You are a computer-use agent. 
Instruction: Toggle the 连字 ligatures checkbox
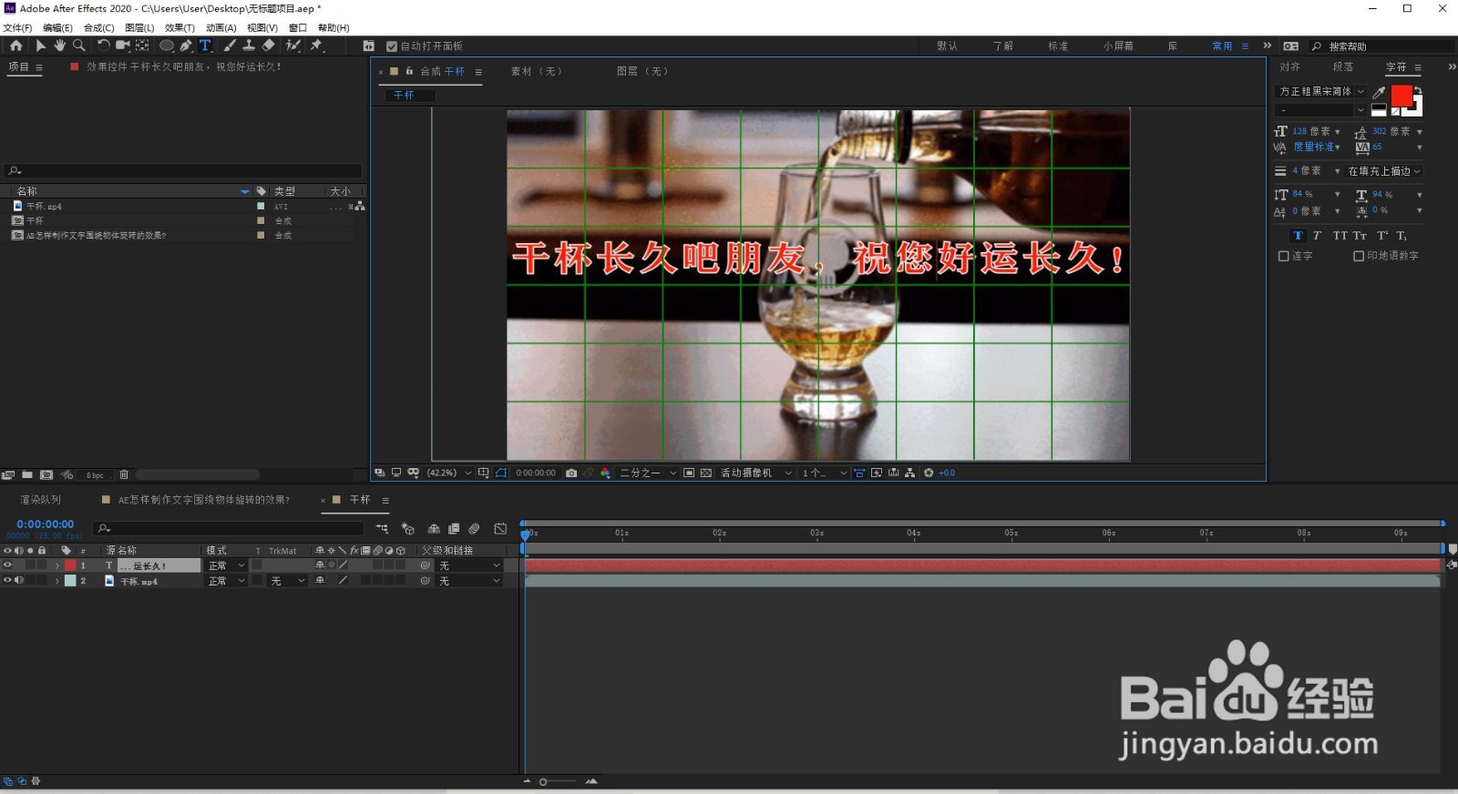click(1283, 256)
